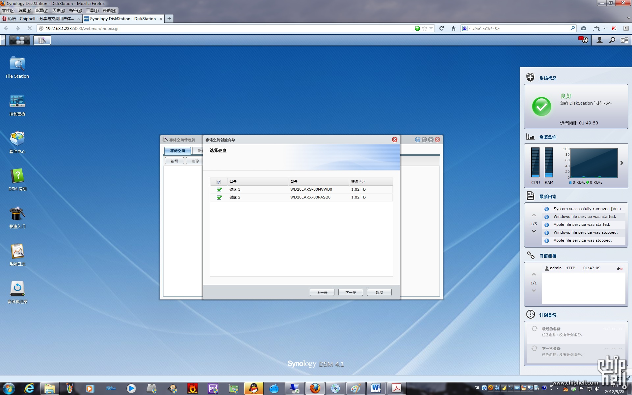Viewport: 632px width, 395px height.
Task: Open tab list dropdown arrow
Action: [628, 18]
